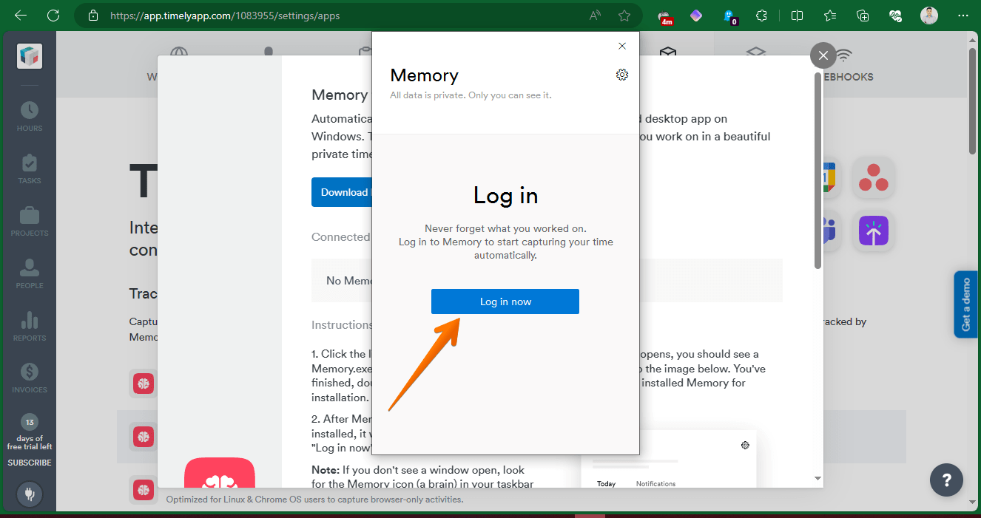Screen dimensions: 981x518
Task: Open Invoices in Timely sidebar
Action: tap(30, 378)
